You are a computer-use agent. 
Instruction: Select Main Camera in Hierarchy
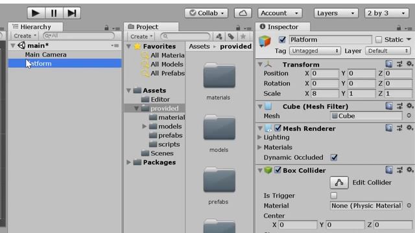[46, 54]
